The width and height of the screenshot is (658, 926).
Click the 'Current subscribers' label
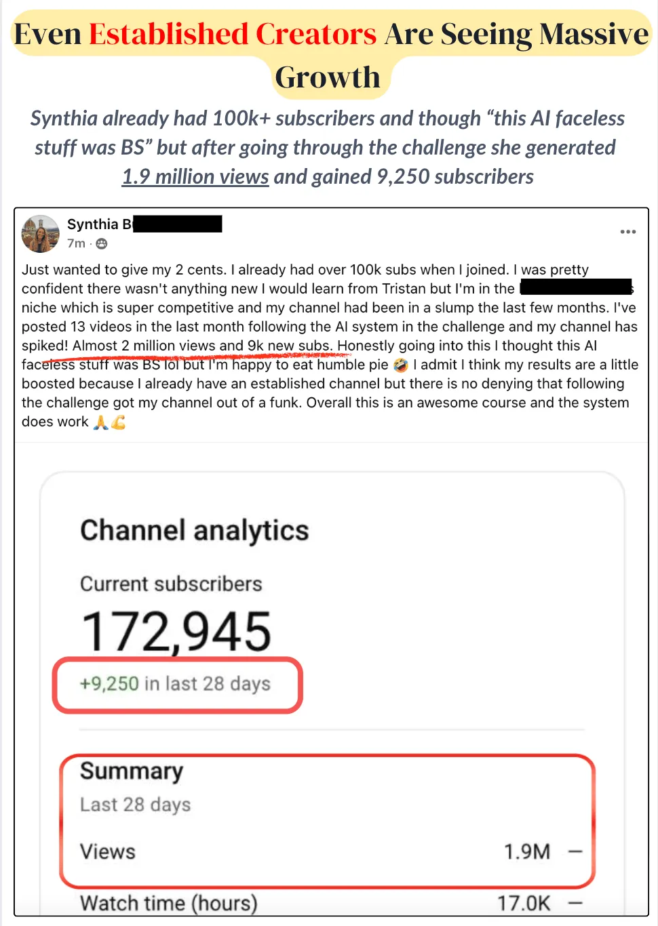point(171,584)
